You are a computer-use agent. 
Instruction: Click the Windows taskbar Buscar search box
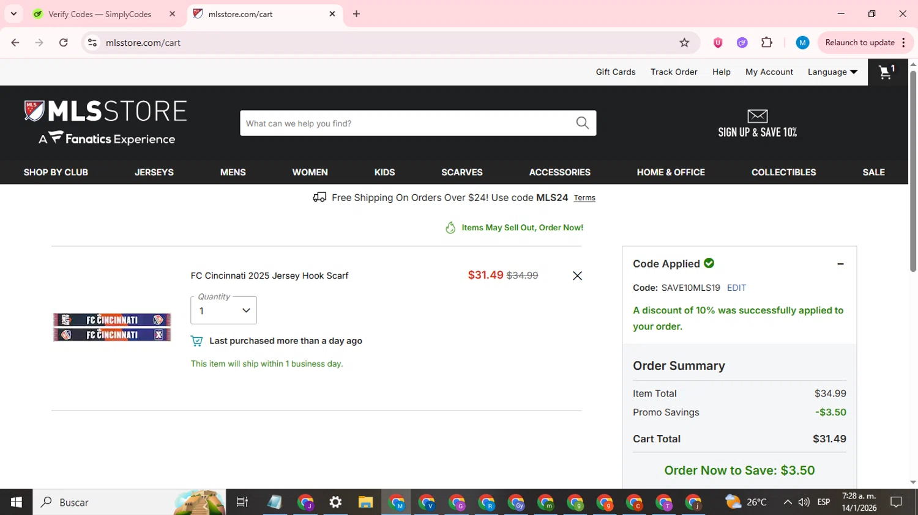pyautogui.click(x=129, y=502)
